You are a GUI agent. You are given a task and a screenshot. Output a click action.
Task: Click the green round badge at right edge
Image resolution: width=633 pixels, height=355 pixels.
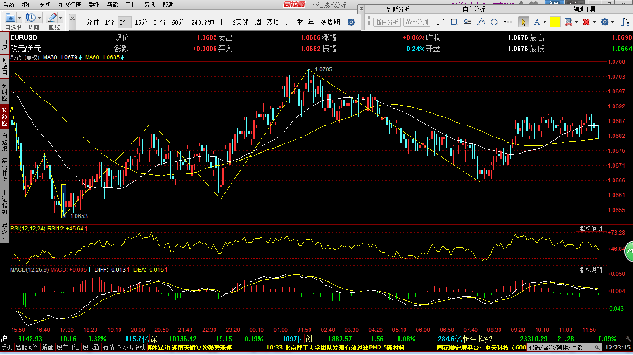point(629,251)
